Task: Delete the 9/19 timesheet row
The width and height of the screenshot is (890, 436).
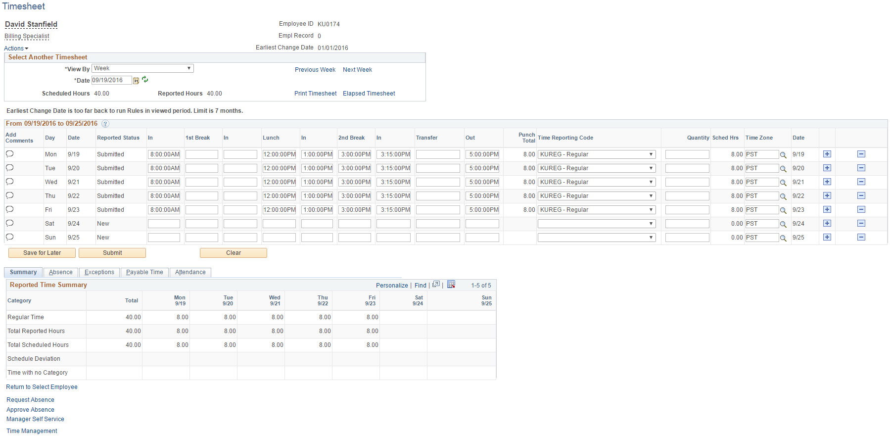Action: click(x=861, y=154)
